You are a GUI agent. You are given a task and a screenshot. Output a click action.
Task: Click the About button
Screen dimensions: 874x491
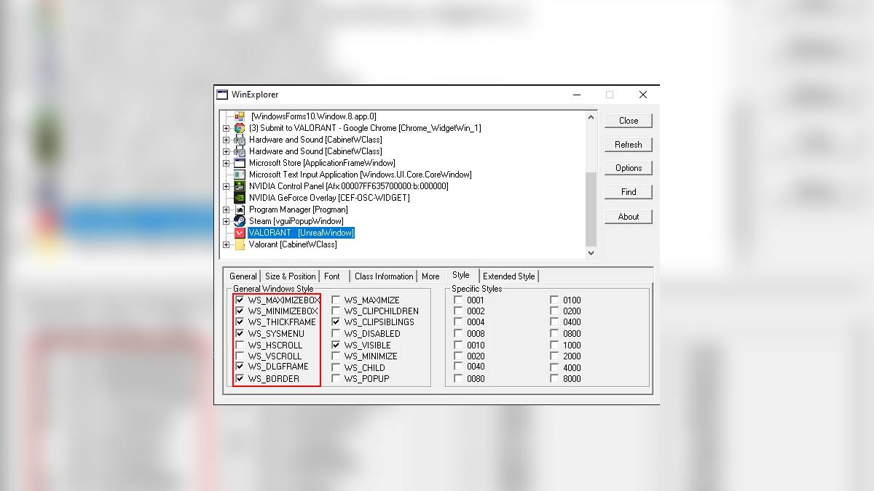[x=629, y=217]
